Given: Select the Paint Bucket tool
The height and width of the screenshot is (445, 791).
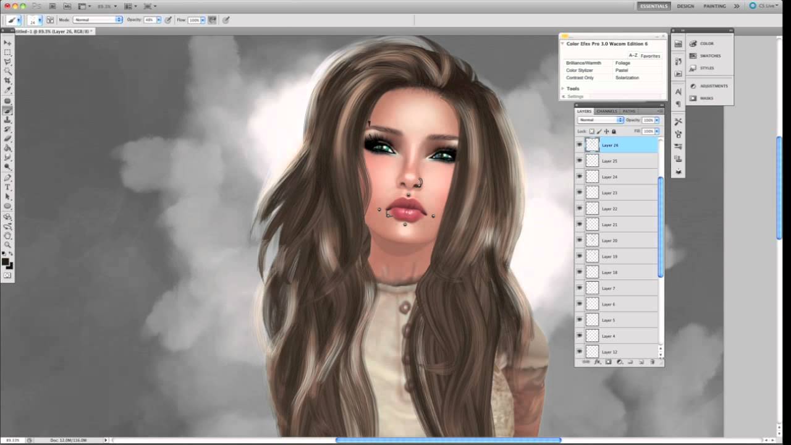Looking at the screenshot, I should click(7, 148).
